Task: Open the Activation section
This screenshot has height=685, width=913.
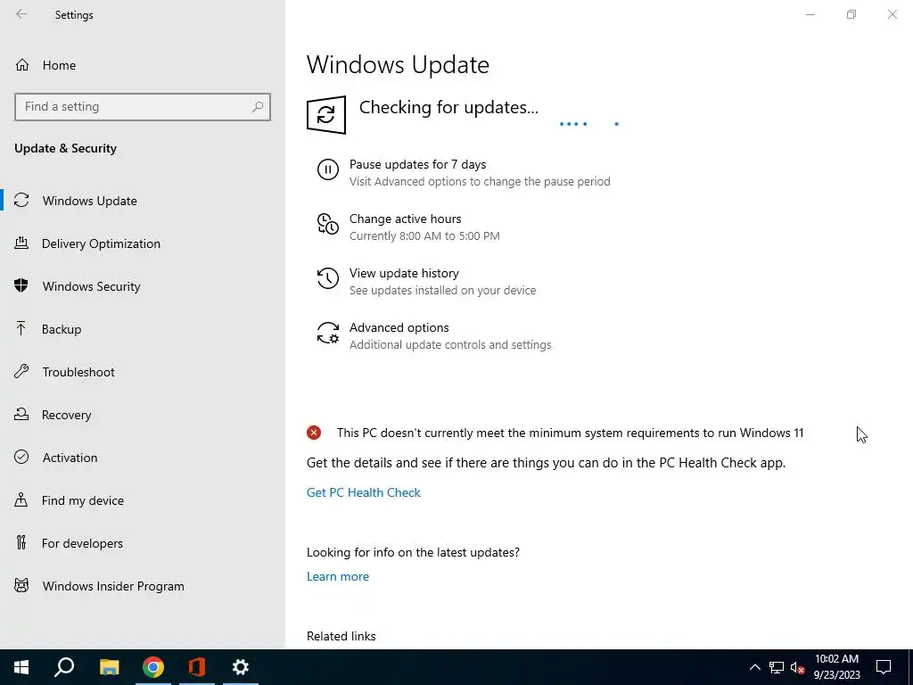Action: pos(143,458)
